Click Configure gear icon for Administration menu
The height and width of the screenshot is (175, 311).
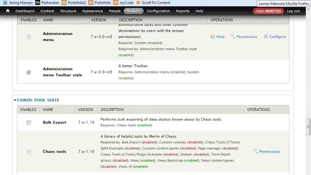coord(266,36)
